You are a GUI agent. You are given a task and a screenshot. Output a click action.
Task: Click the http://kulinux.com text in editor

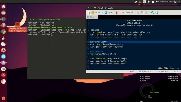168,68
